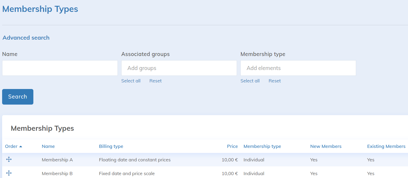Click the ascending sort arrow beside Order
The height and width of the screenshot is (178, 408).
point(21,147)
